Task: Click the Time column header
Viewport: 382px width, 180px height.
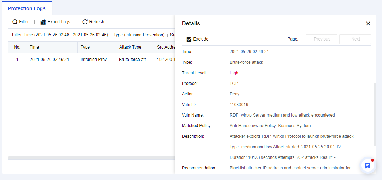Action: pos(34,47)
